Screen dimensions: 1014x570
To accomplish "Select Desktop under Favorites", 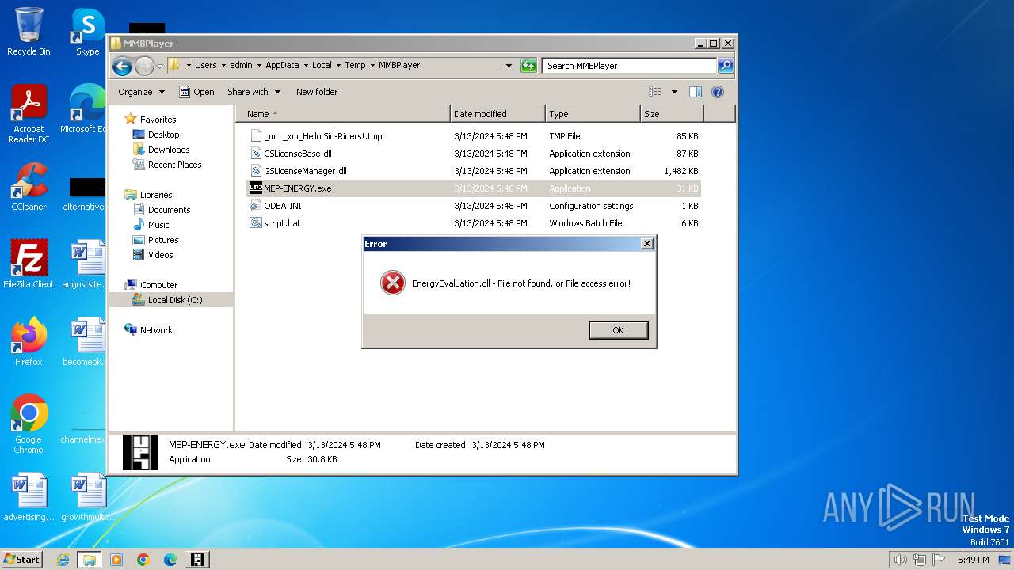I will [x=163, y=135].
